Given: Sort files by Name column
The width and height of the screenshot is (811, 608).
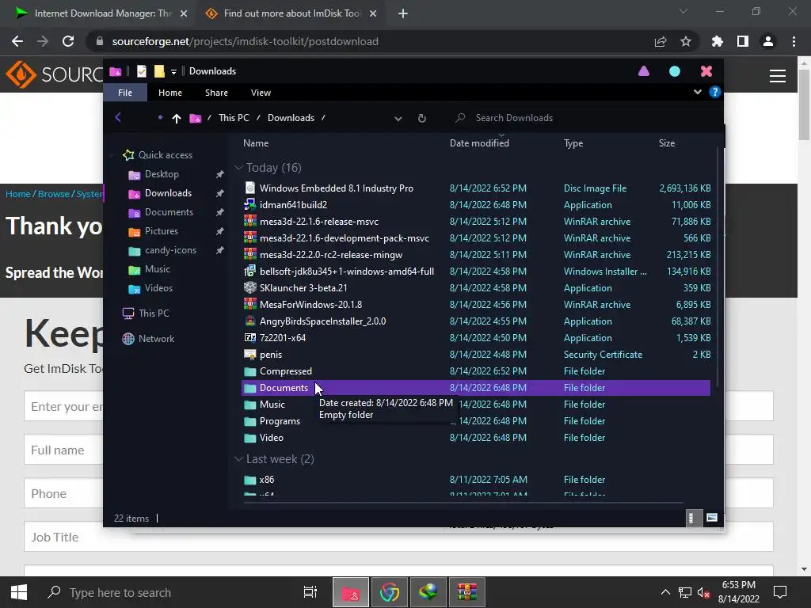Looking at the screenshot, I should (x=256, y=143).
